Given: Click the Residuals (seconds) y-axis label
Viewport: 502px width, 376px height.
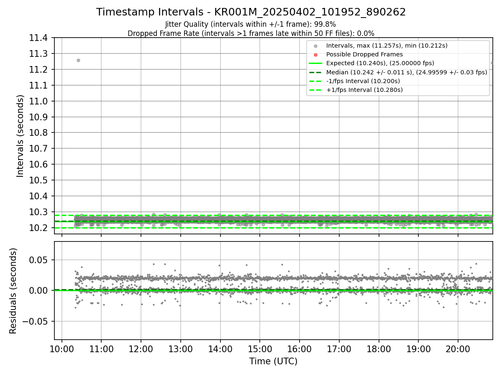Looking at the screenshot, I should (13, 291).
